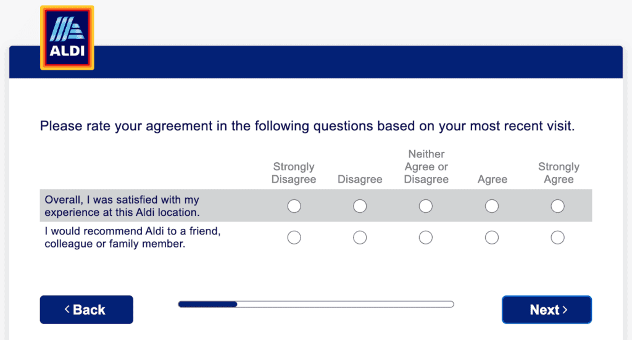Select Strongly Disagree for overall satisfaction

(x=294, y=206)
